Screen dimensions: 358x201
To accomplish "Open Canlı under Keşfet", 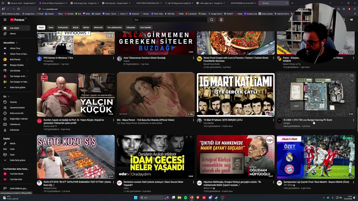I will coord(16,149).
